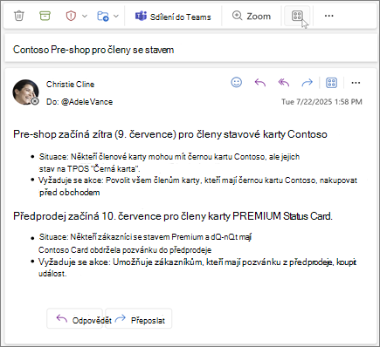
Task: Click bullet Vyžaduje se akce: Umožňuje zákazníkům
Action: coord(197,268)
